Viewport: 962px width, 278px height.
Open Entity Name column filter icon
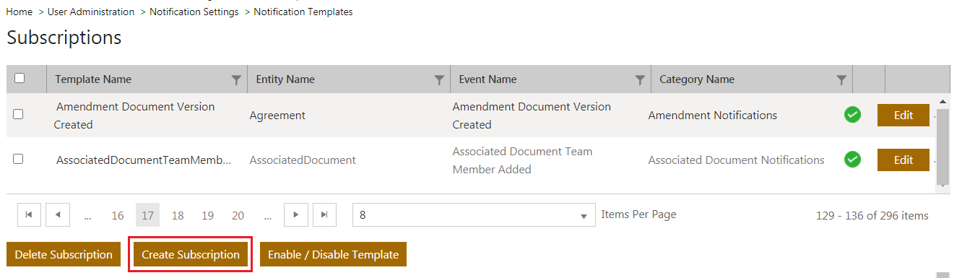pyautogui.click(x=439, y=80)
